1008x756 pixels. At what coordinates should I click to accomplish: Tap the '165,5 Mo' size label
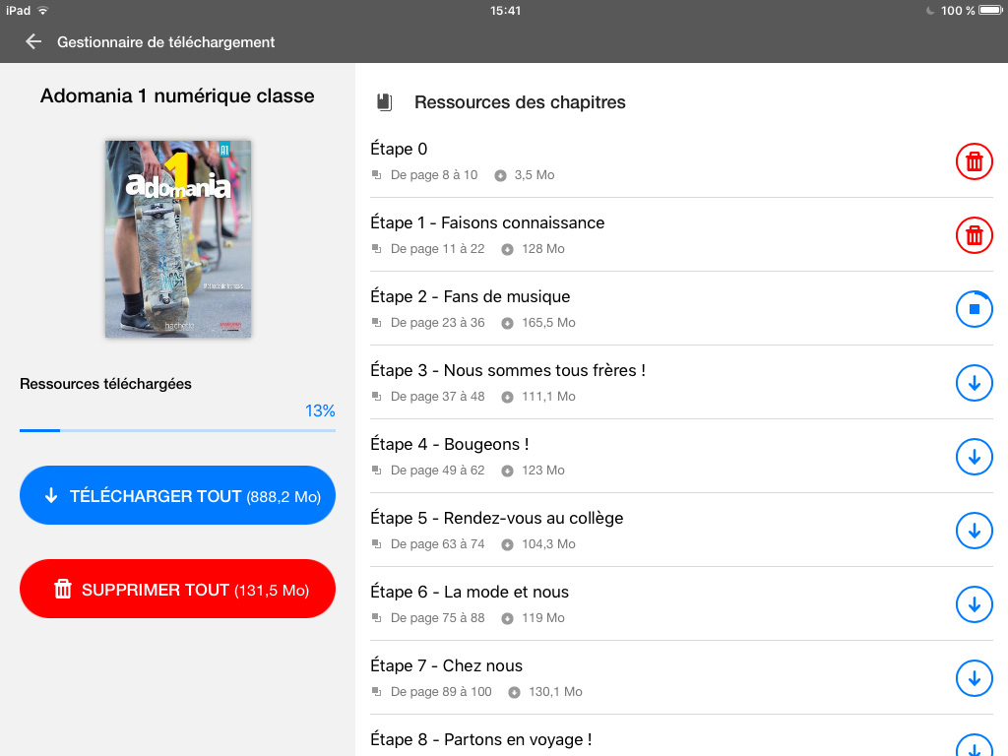(548, 323)
